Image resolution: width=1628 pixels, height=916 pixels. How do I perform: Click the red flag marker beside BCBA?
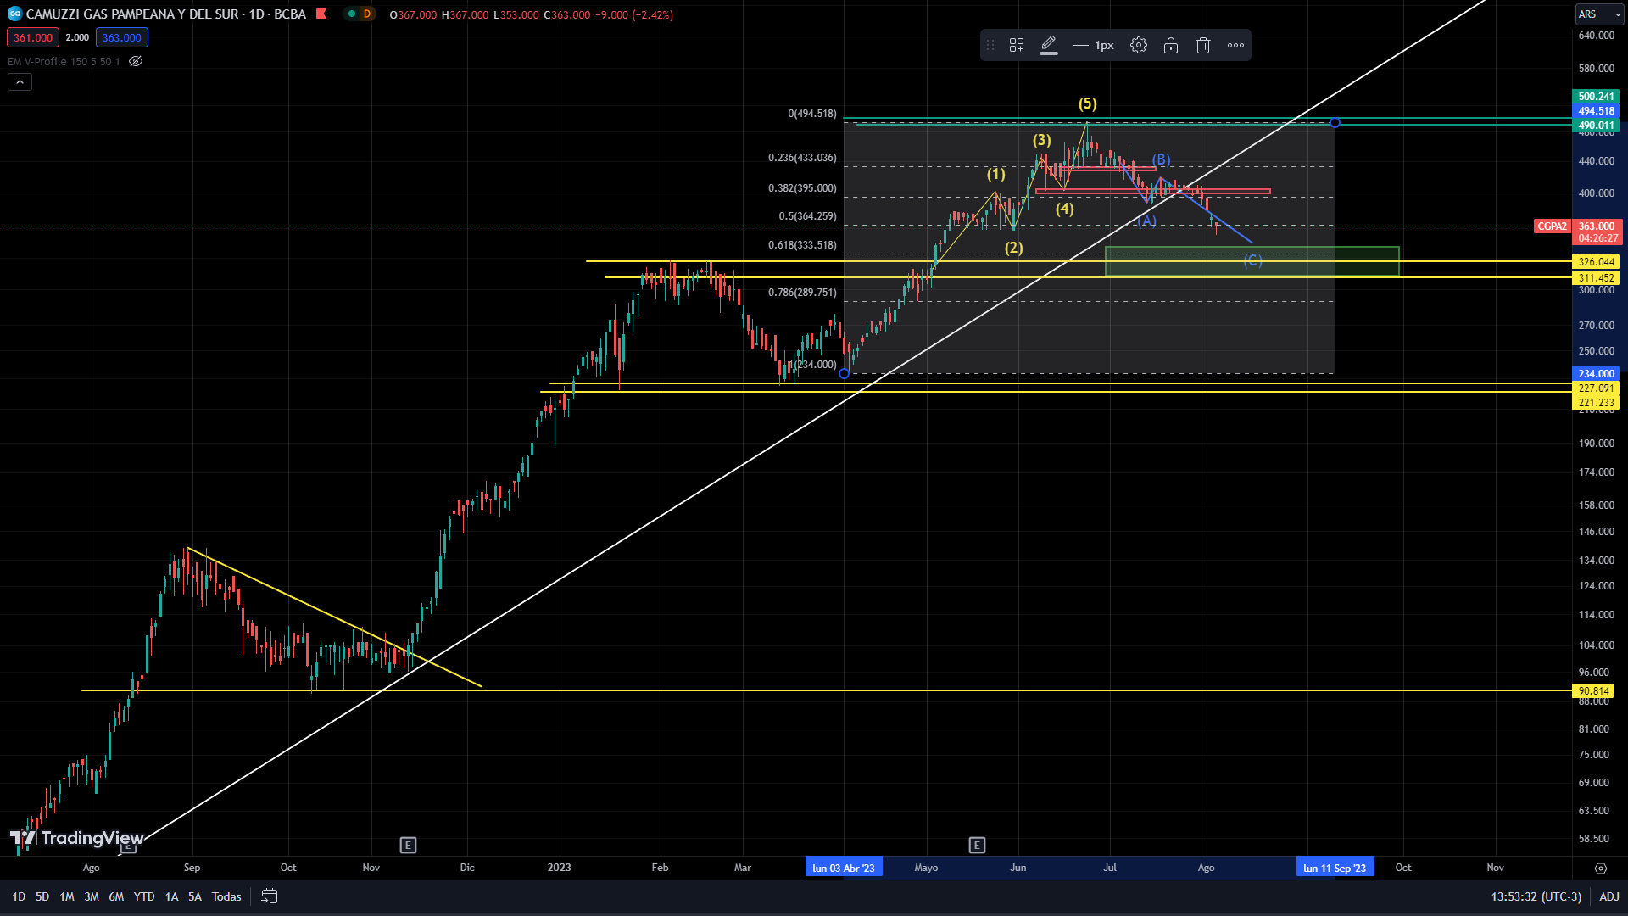[321, 14]
